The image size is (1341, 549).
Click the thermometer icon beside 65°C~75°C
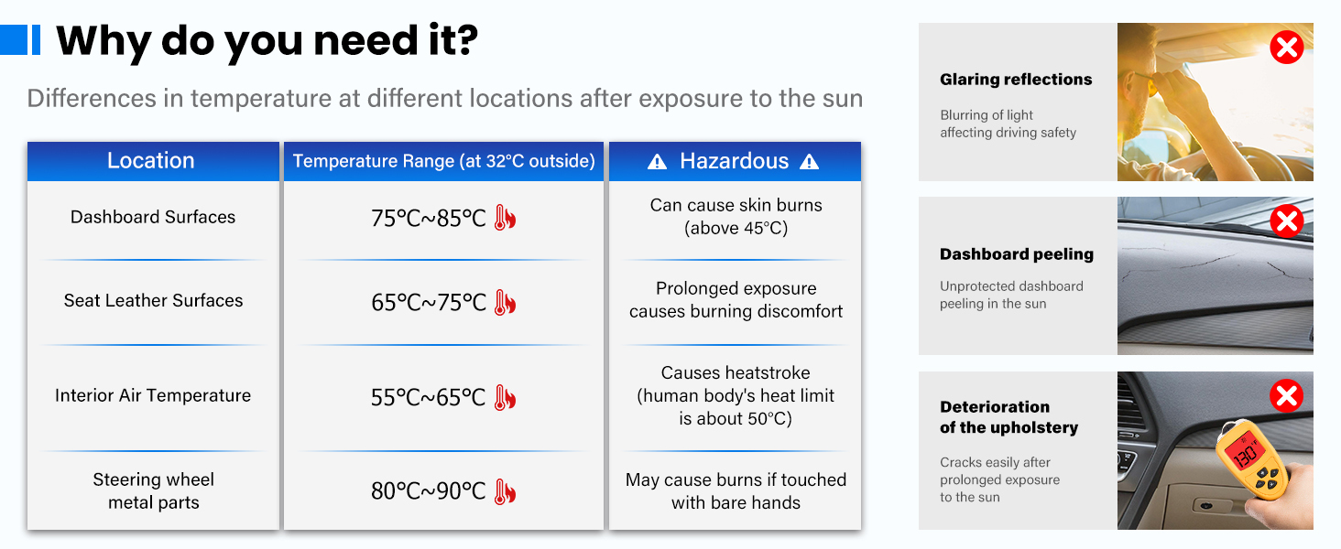pos(505,302)
